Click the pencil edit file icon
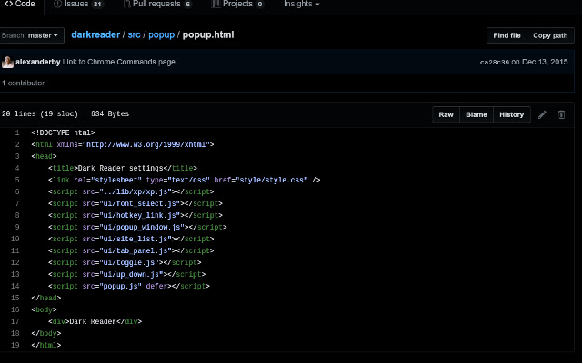582x363 pixels. click(543, 114)
